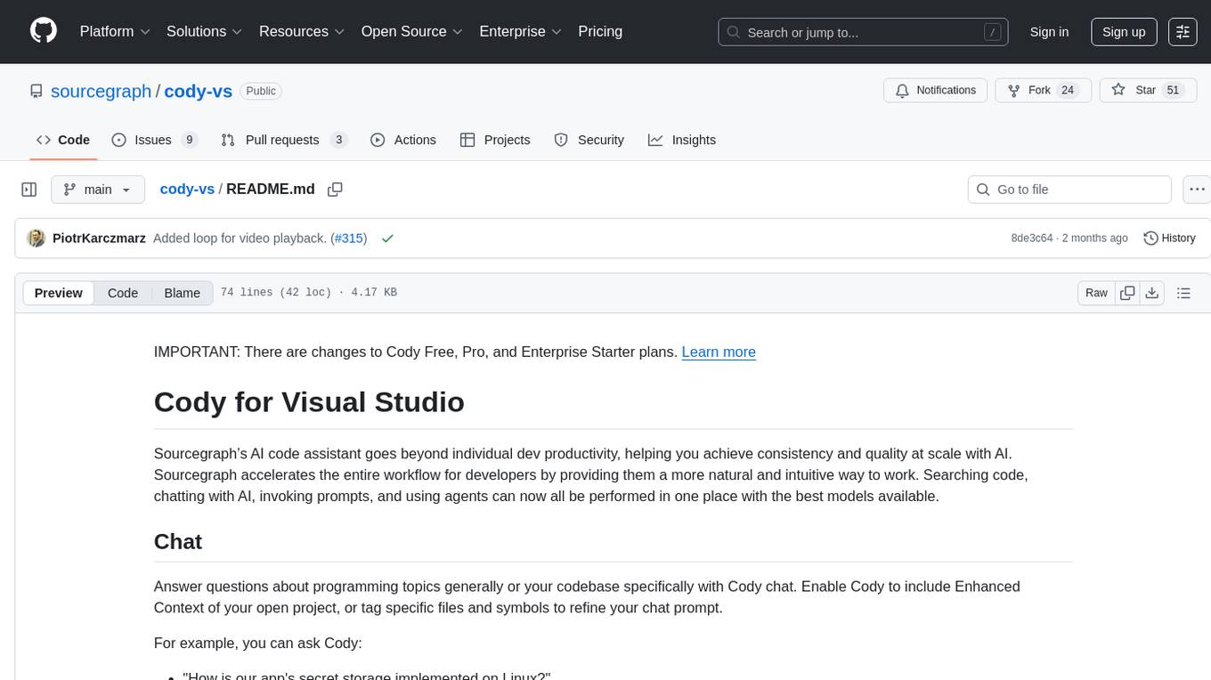Click the Sign in link

coord(1049,32)
